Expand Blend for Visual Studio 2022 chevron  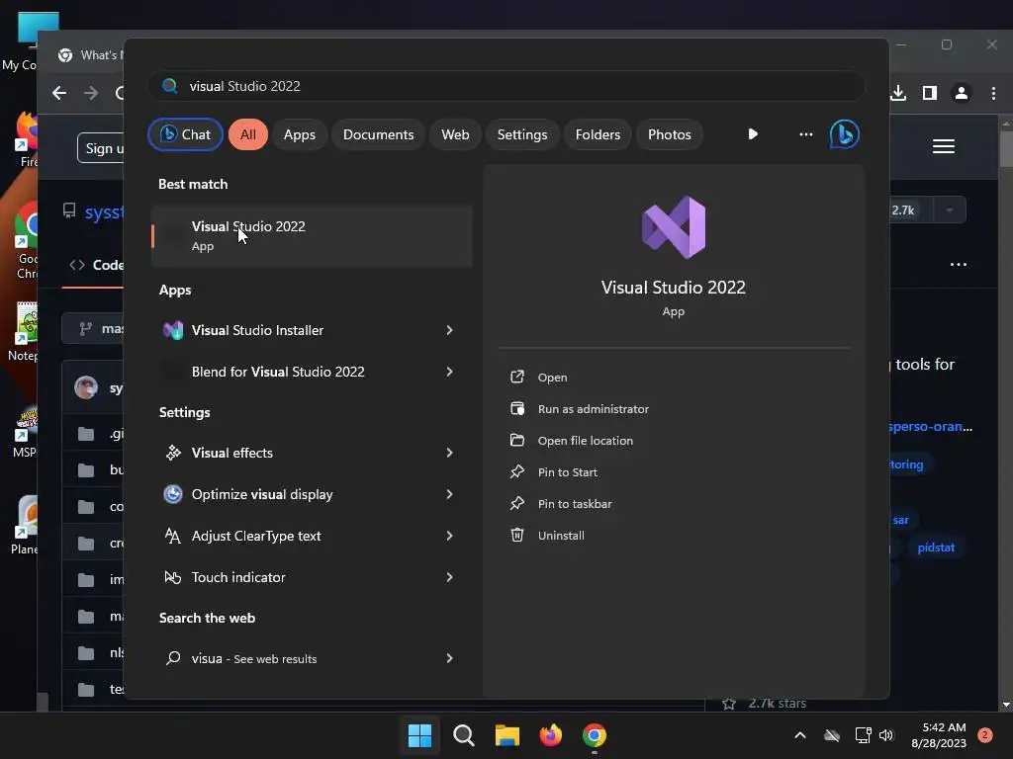pos(449,372)
